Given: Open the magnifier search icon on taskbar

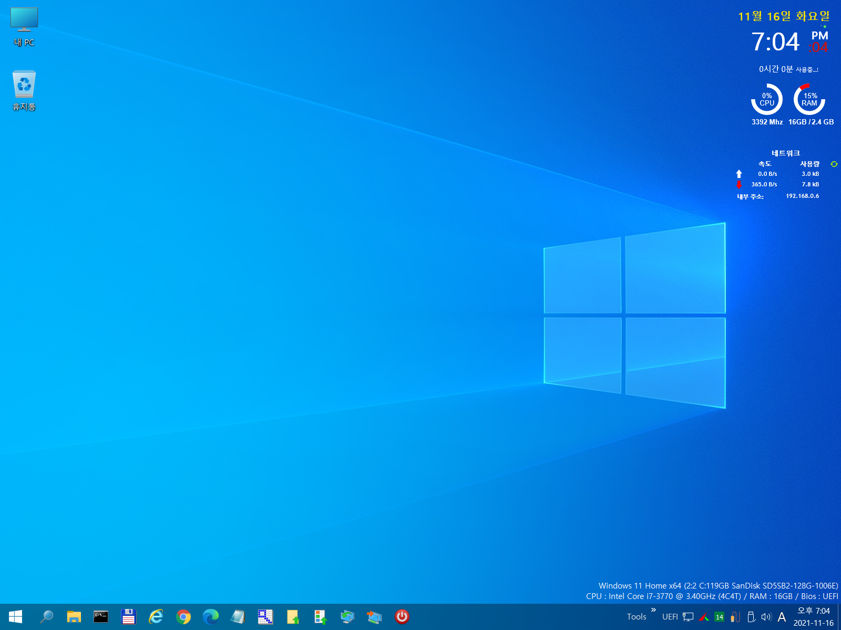Looking at the screenshot, I should (47, 617).
